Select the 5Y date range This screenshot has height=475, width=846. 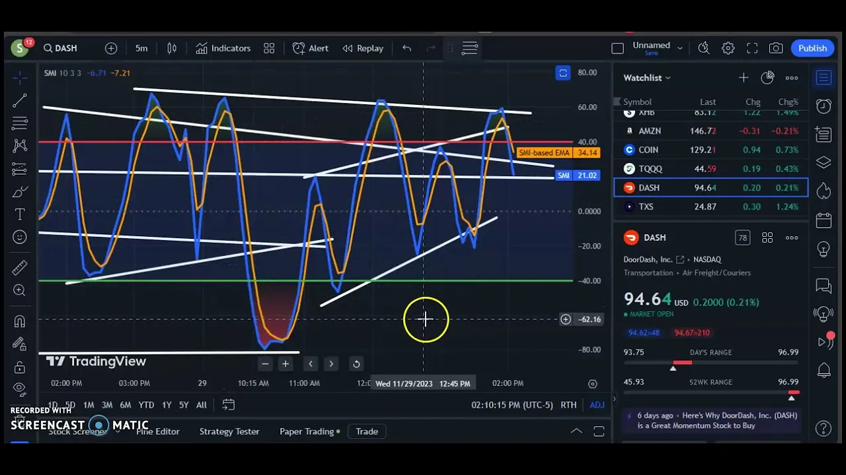184,405
